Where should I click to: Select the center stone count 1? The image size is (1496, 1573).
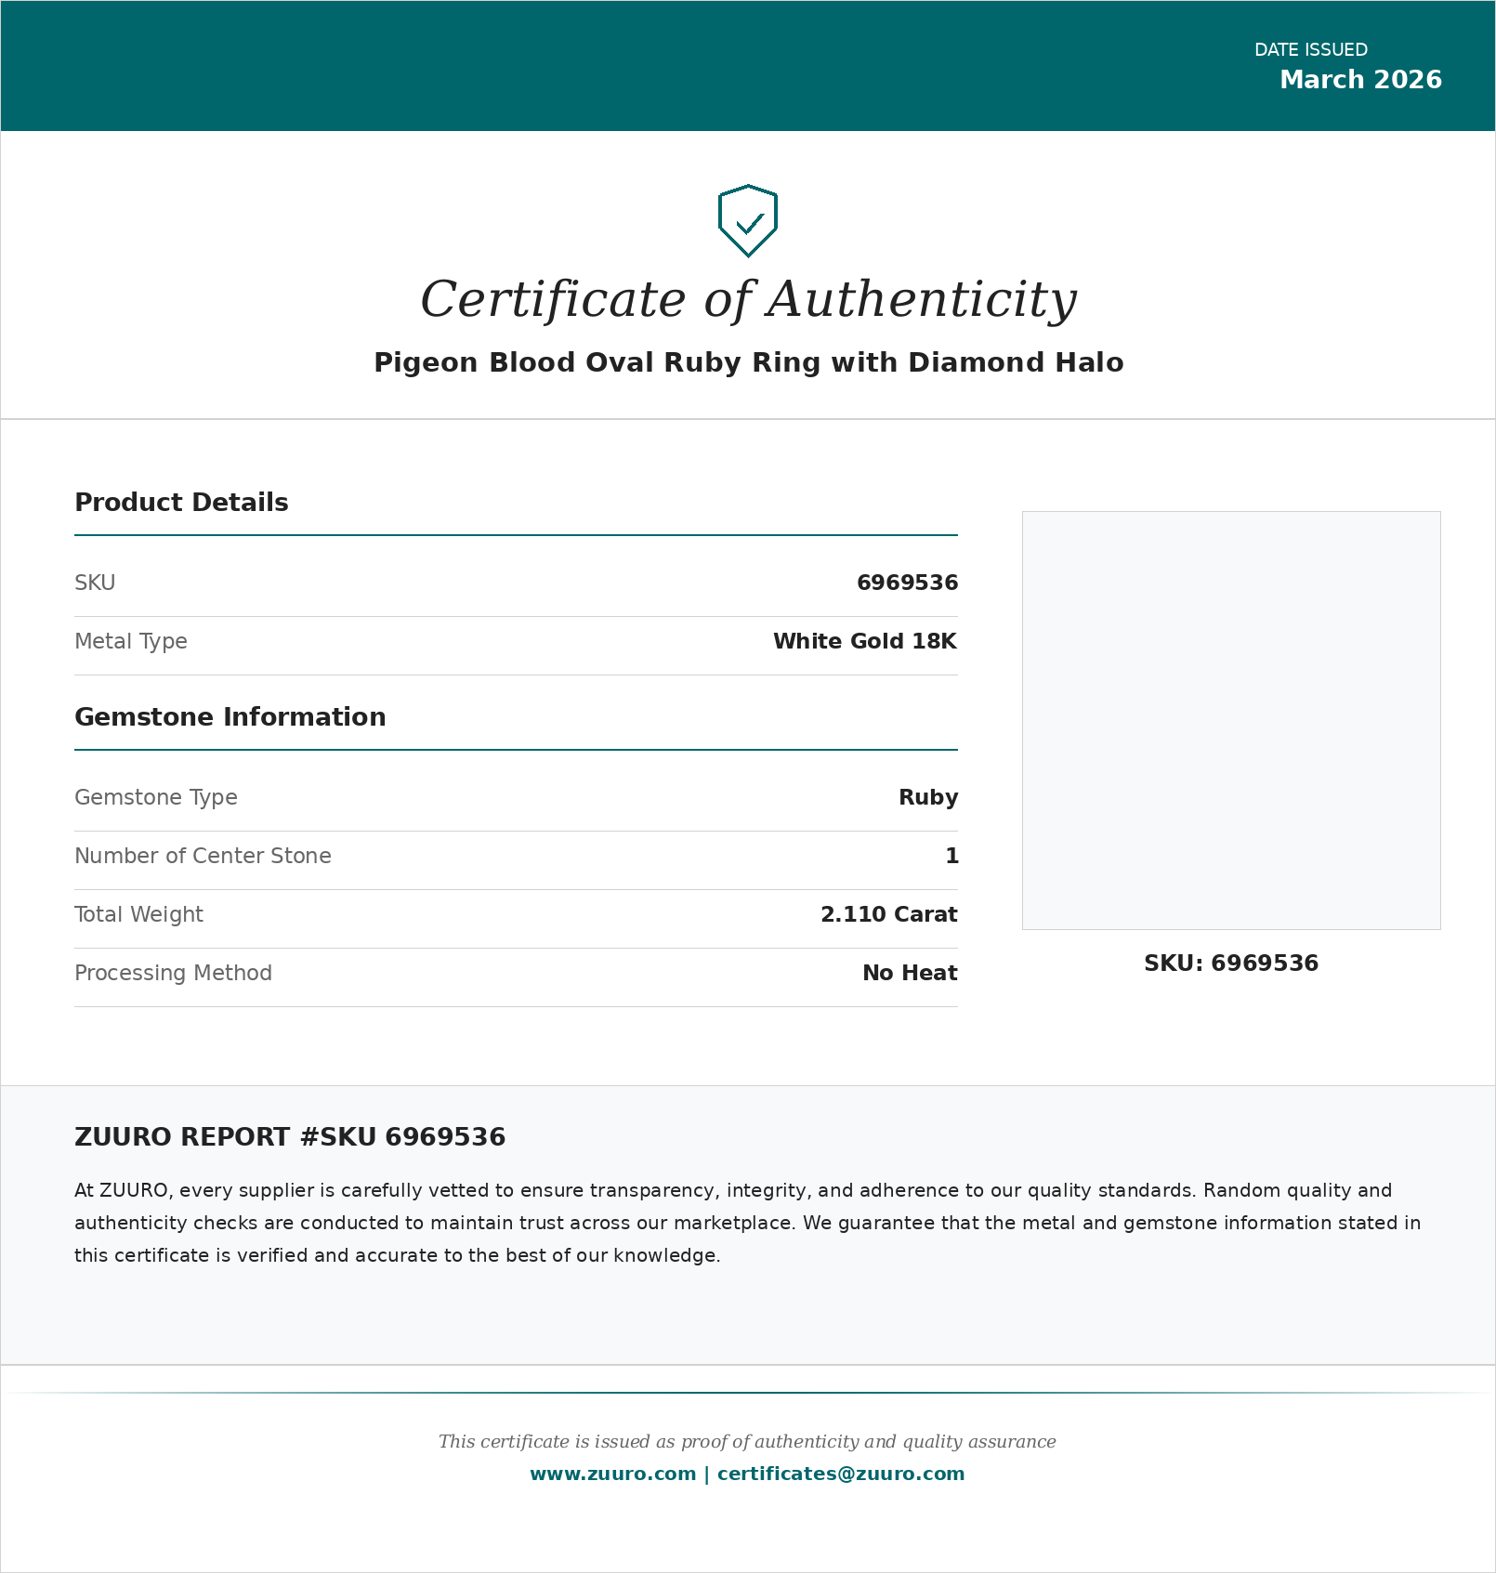click(951, 856)
